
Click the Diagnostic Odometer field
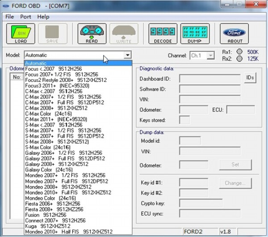(194, 110)
